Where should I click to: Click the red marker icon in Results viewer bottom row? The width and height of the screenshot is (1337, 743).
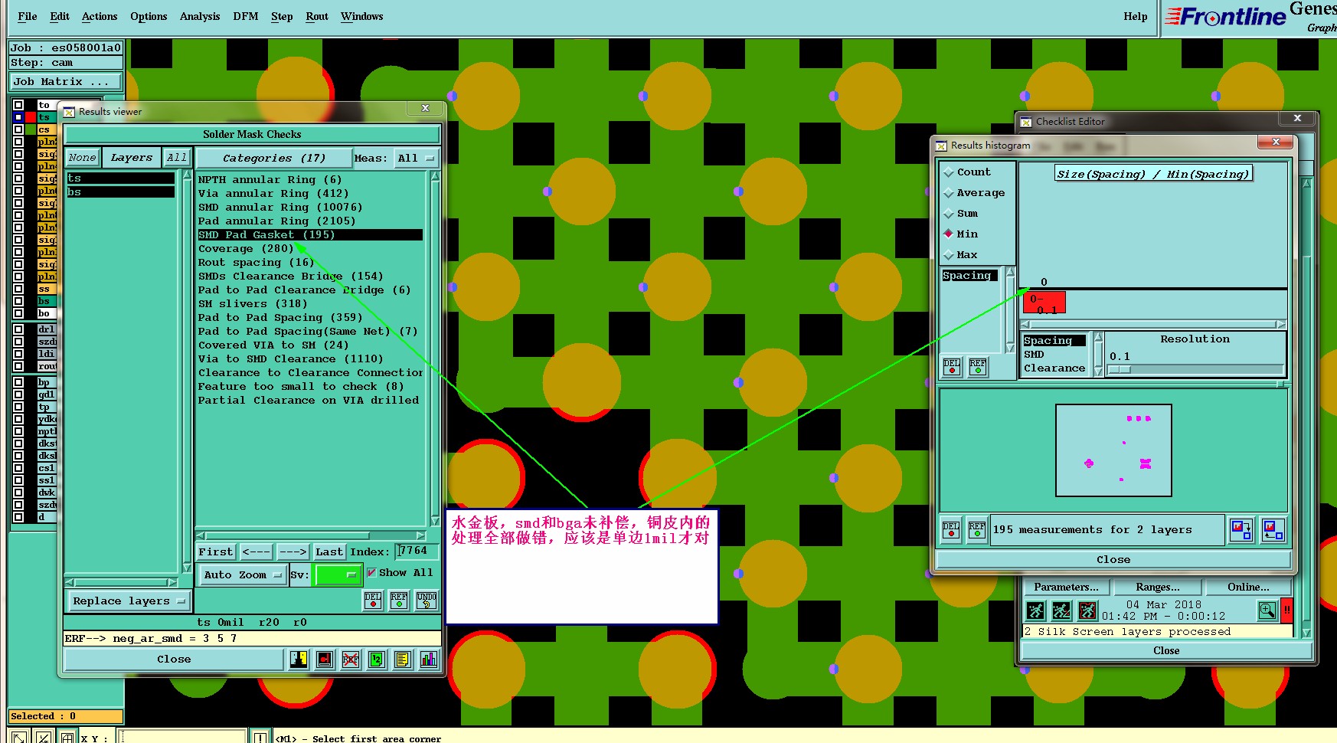click(x=325, y=659)
